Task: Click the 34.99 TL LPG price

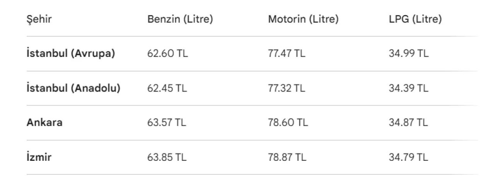Action: point(408,54)
